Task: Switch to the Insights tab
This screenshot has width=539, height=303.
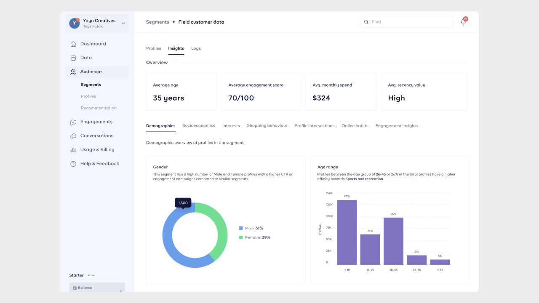Action: (176, 48)
